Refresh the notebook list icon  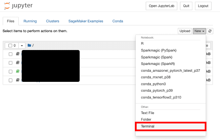point(210,31)
